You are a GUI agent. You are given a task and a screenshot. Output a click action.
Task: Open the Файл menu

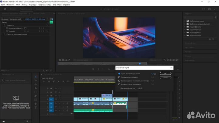click(x=3, y=5)
